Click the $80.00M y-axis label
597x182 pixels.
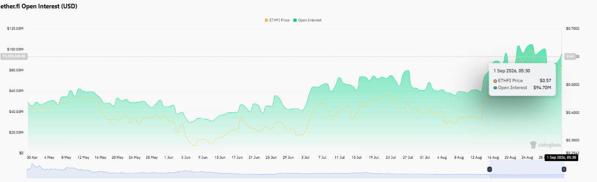pyautogui.click(x=16, y=70)
